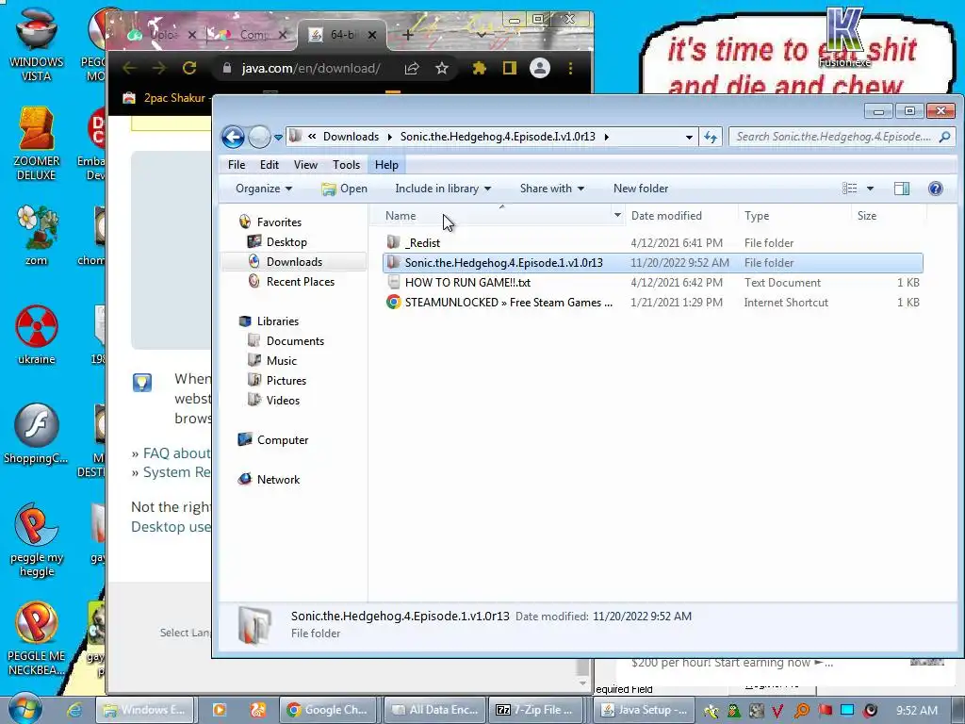This screenshot has height=724, width=965.
Task: Open Recent Places in navigation pane
Action: (301, 281)
